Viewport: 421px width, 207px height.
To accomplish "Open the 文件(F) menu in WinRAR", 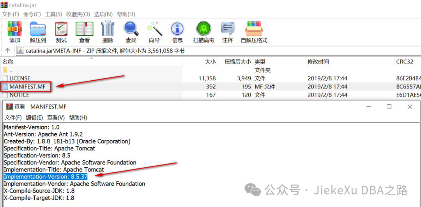I will tap(11, 14).
